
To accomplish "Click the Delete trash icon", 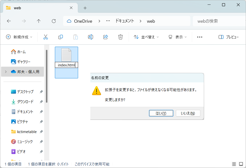I will coord(120,37).
